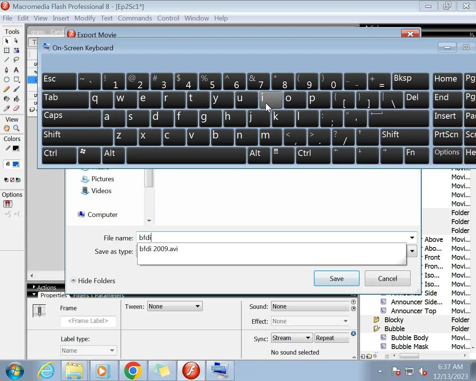476x381 pixels.
Task: Toggle Snap to Objects magnet option
Action: (8, 204)
